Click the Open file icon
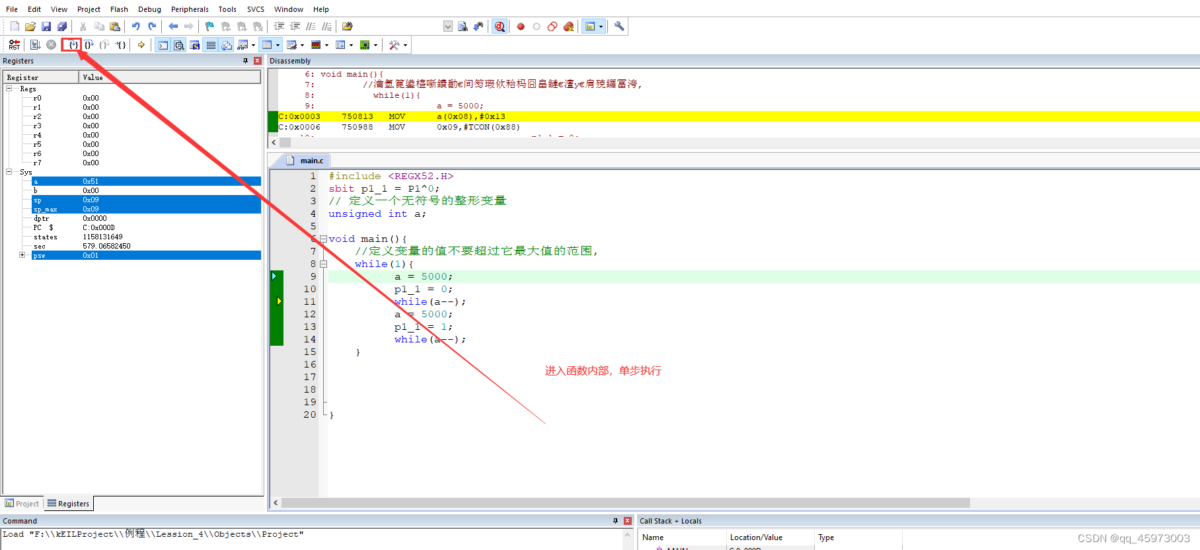 coord(30,26)
